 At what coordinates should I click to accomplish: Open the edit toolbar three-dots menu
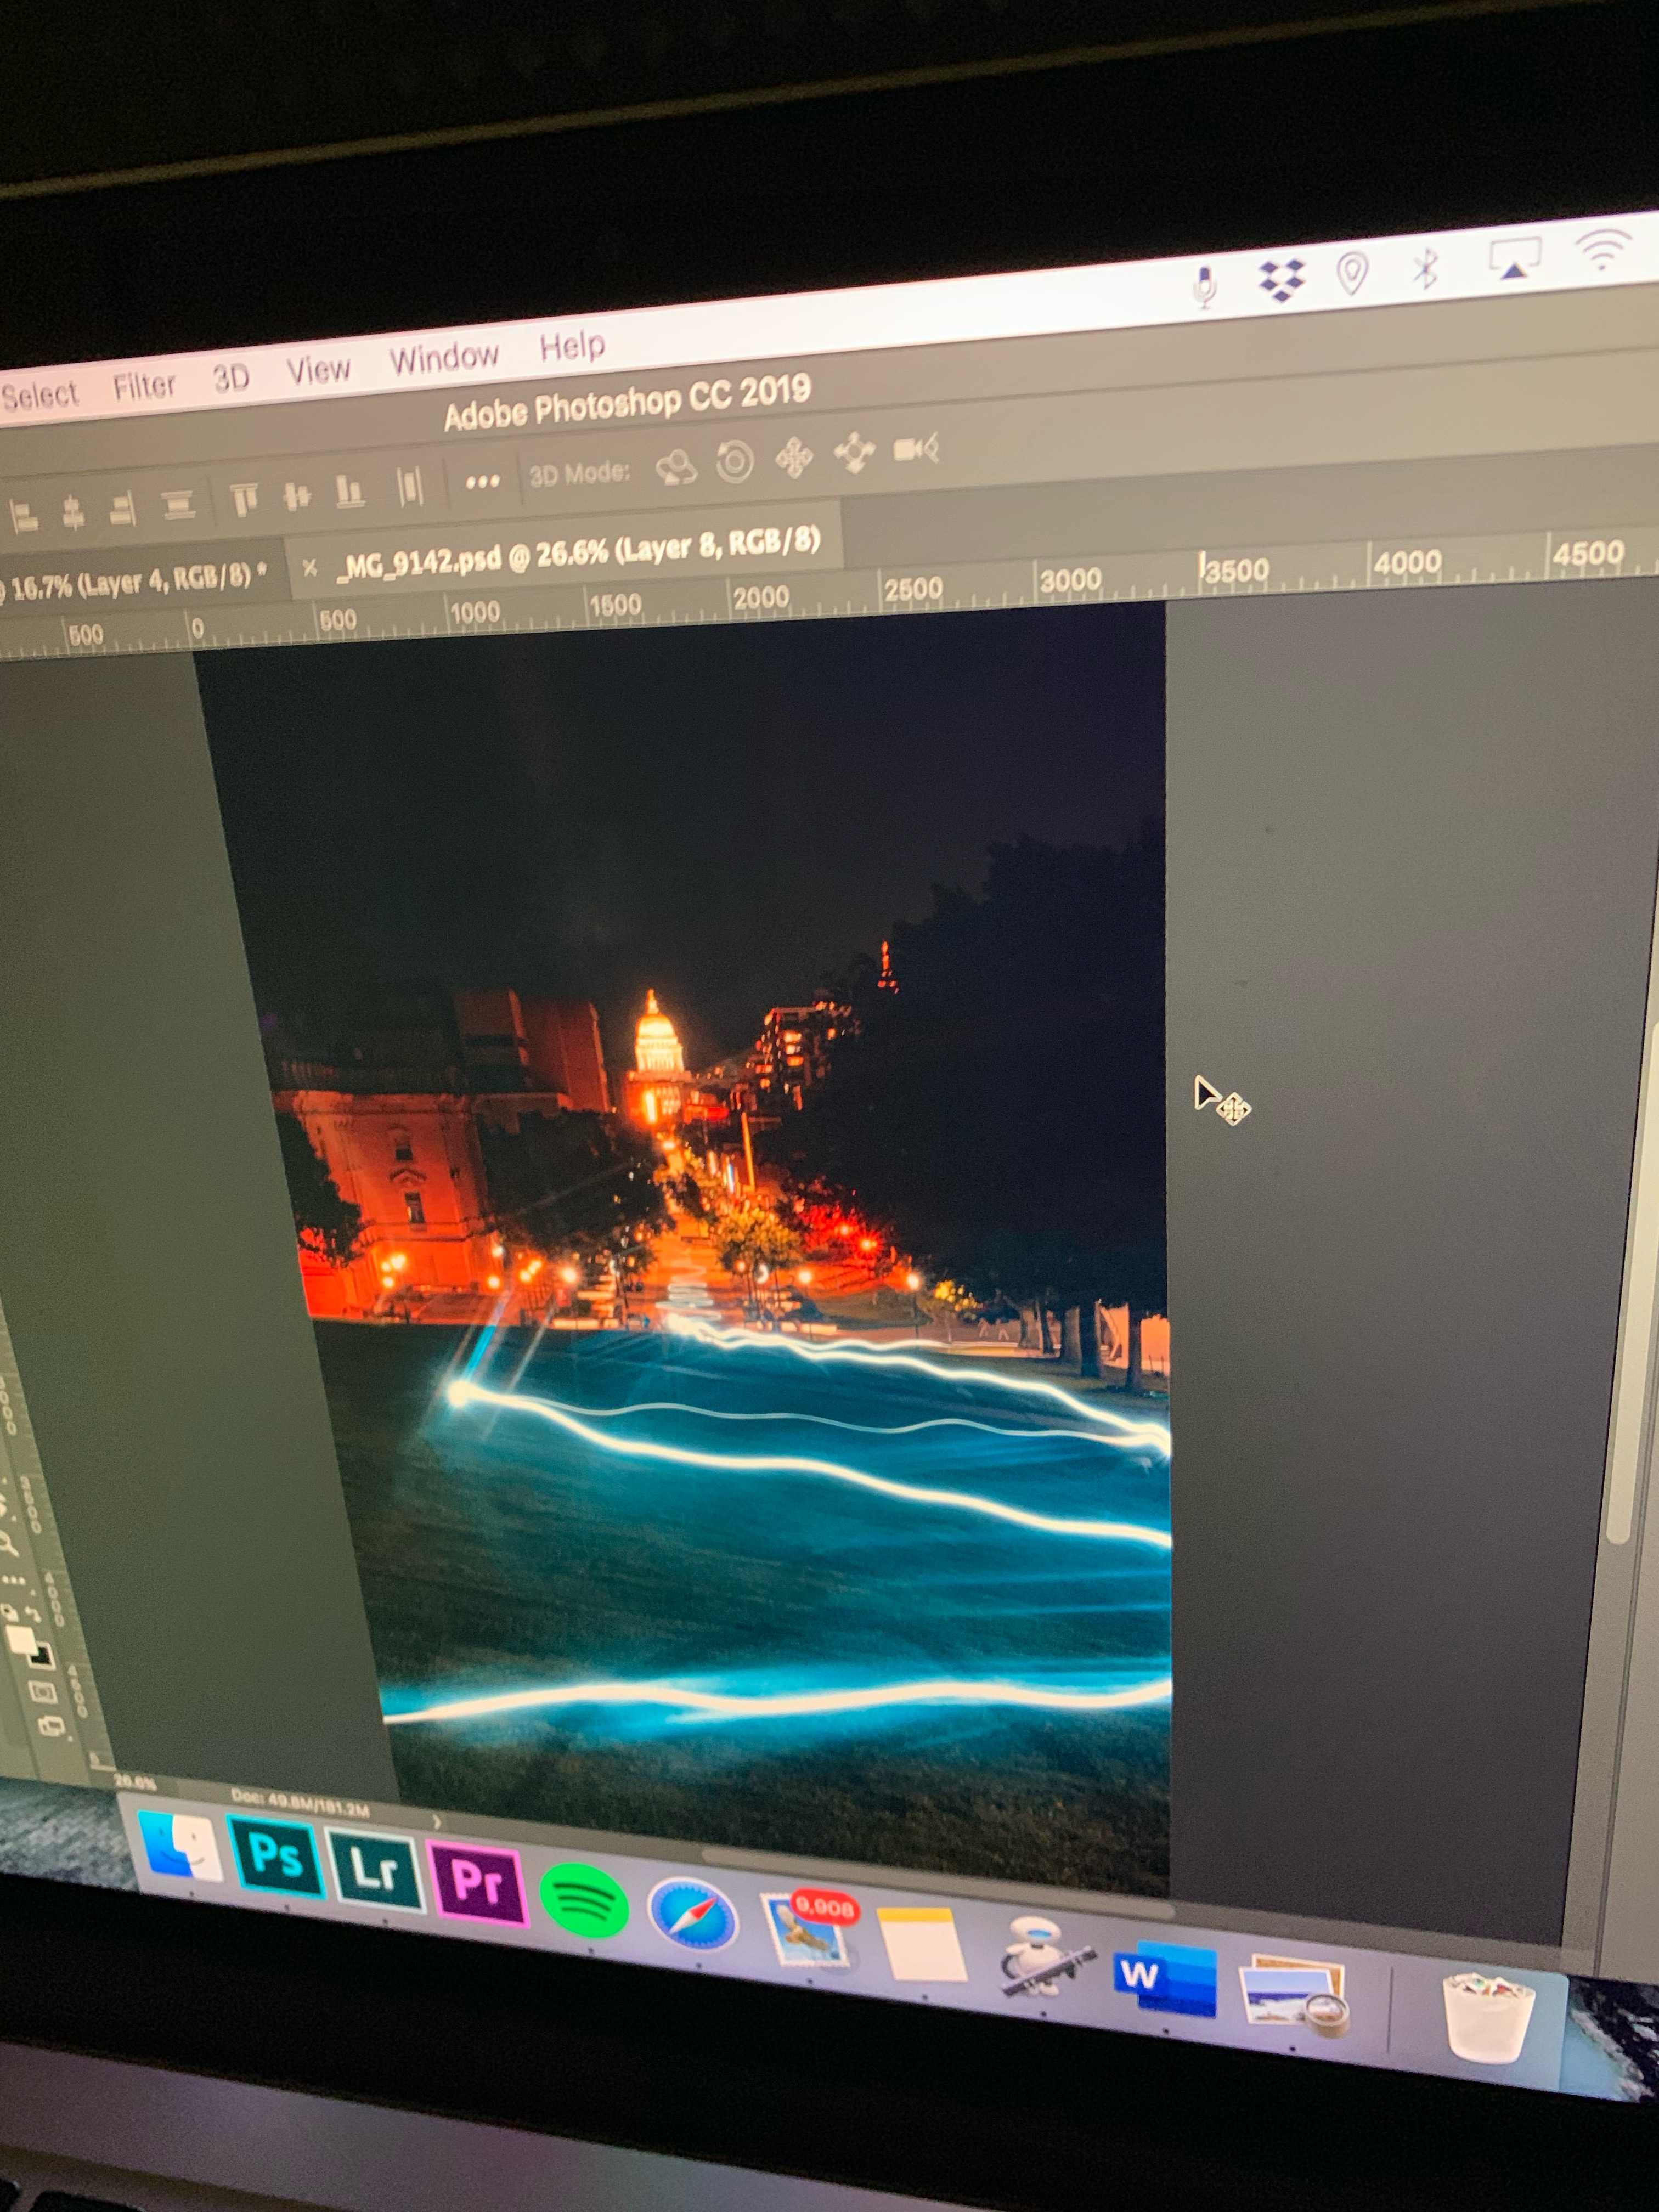[14, 1582]
